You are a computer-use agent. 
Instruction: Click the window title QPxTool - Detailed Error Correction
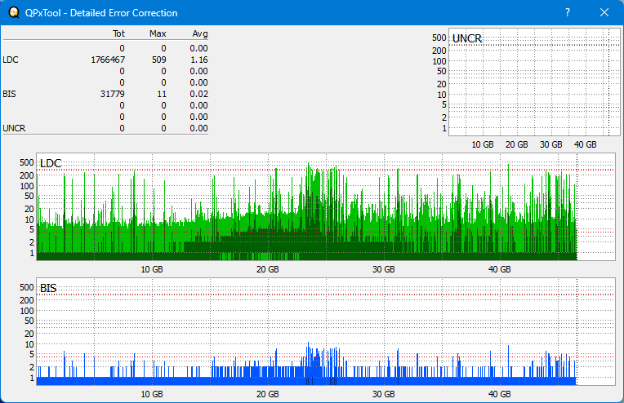click(x=101, y=13)
